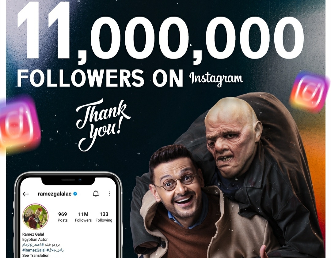Open the three-dot options menu
Viewport: 331px width, 258px height.
[109, 193]
